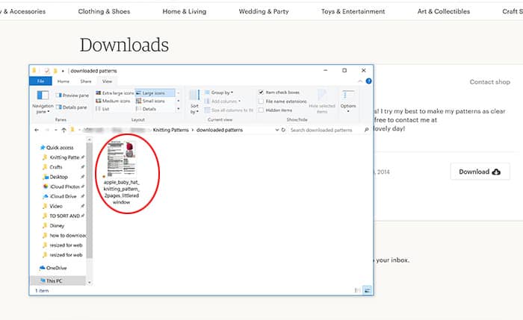Image resolution: width=523 pixels, height=320 pixels.
Task: Open iCloud Drive shortcut
Action: point(60,196)
